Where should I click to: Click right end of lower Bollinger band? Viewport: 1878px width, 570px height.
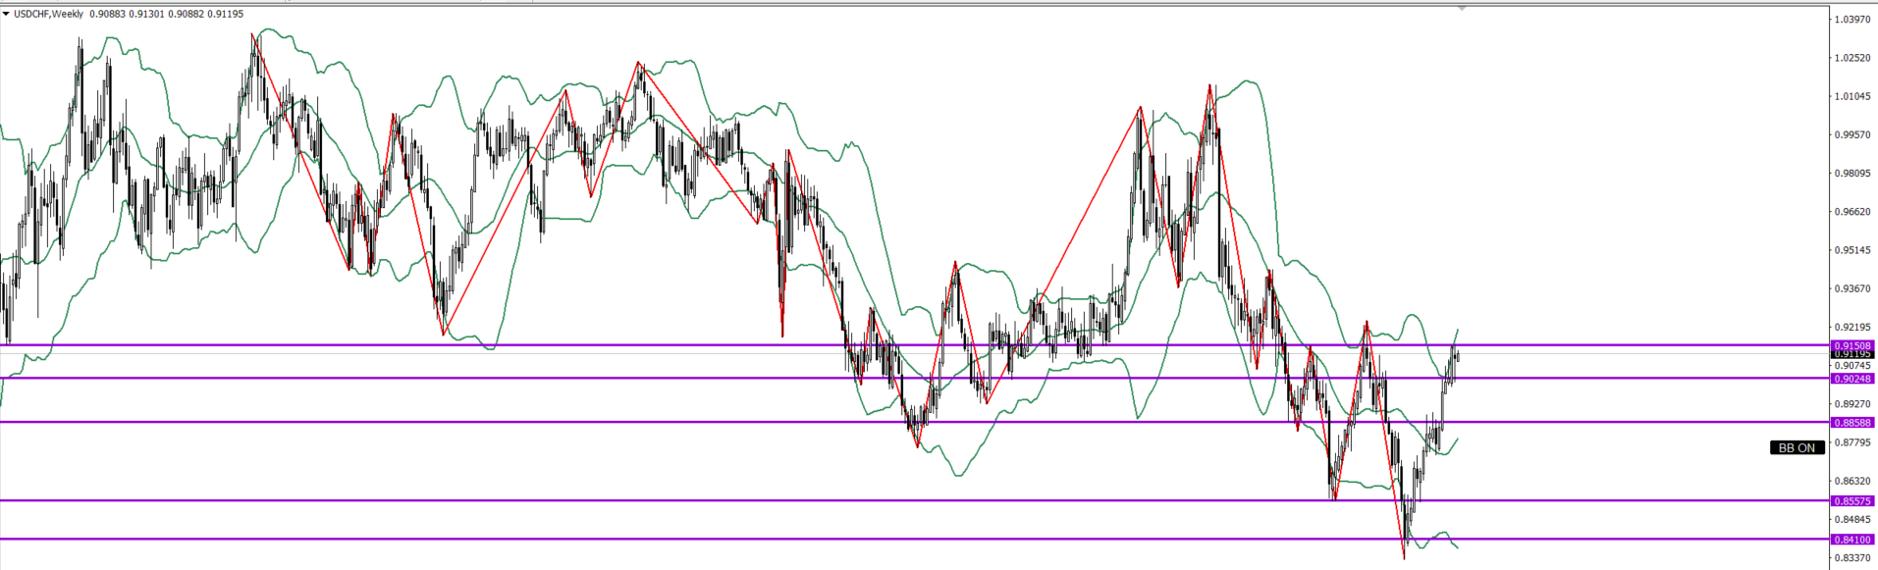(x=1457, y=546)
